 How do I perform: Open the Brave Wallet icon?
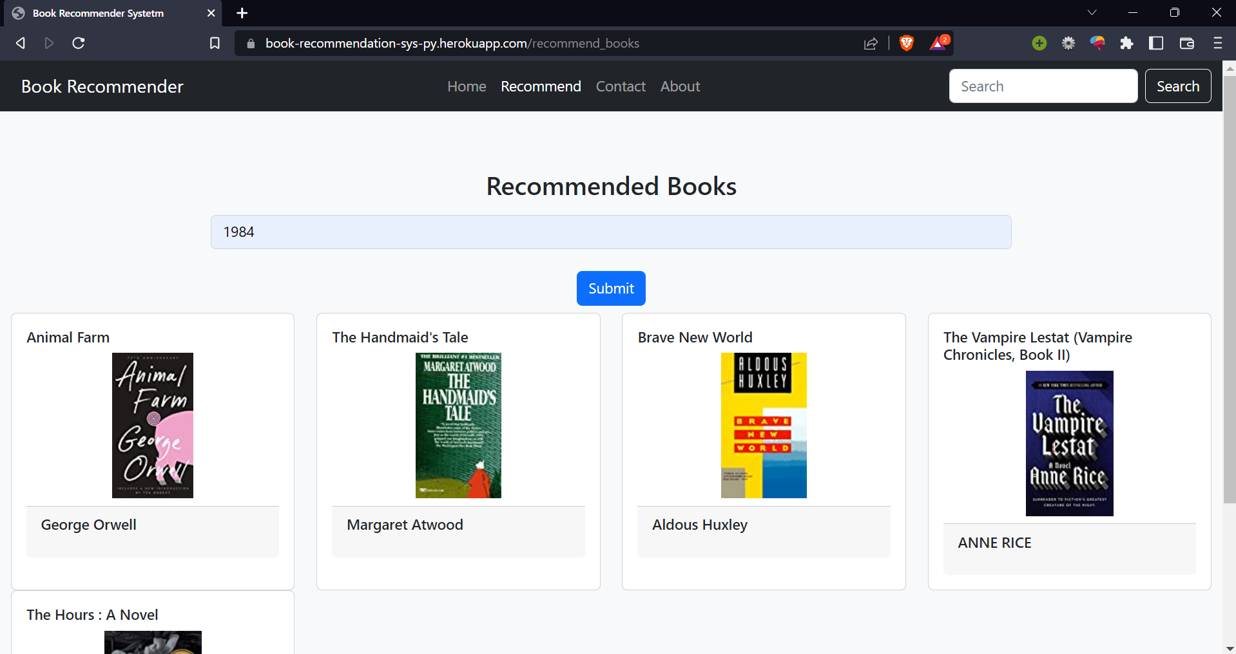(1186, 43)
